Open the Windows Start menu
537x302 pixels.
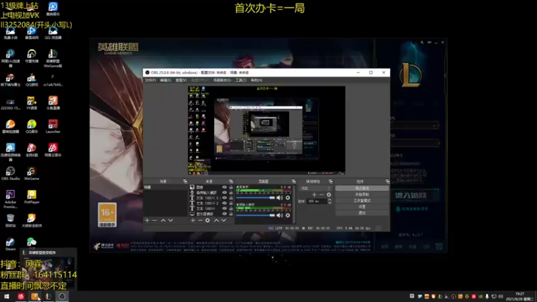pos(7,297)
